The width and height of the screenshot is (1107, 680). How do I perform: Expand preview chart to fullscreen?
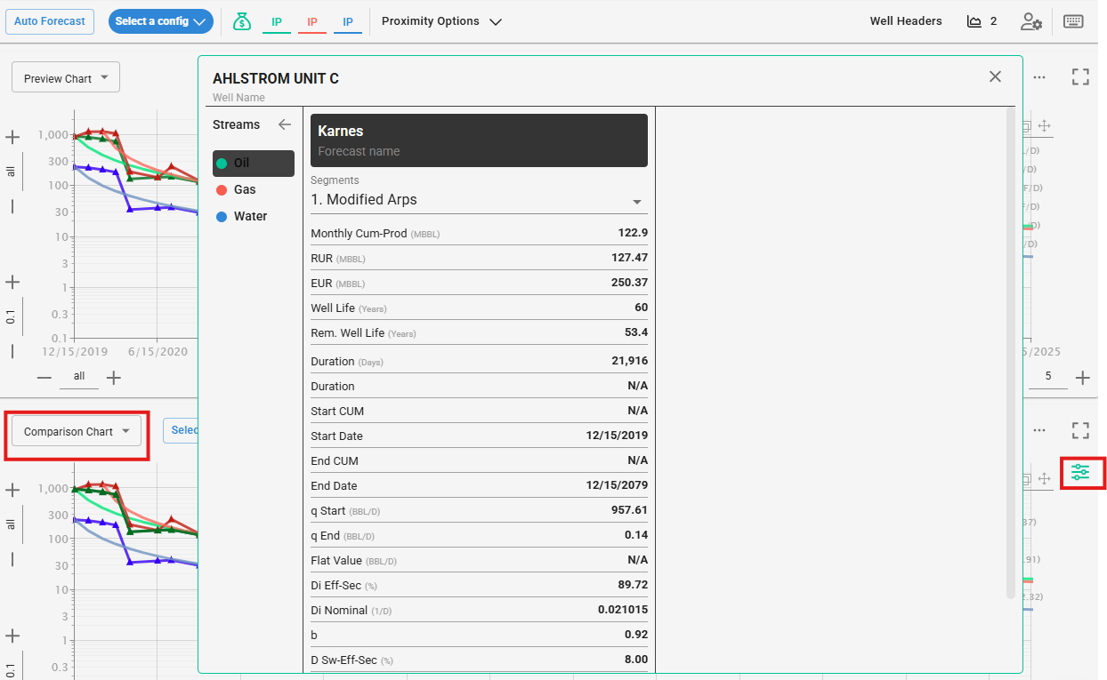[x=1080, y=77]
